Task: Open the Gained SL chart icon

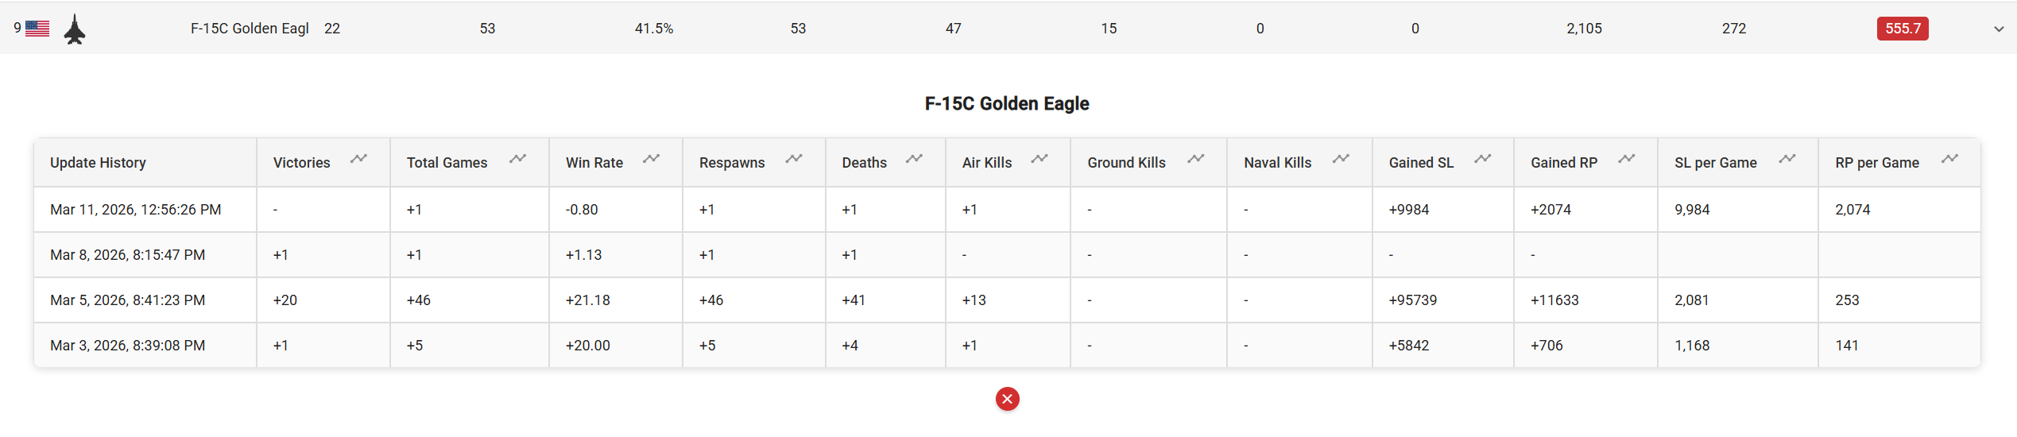Action: pos(1483,159)
